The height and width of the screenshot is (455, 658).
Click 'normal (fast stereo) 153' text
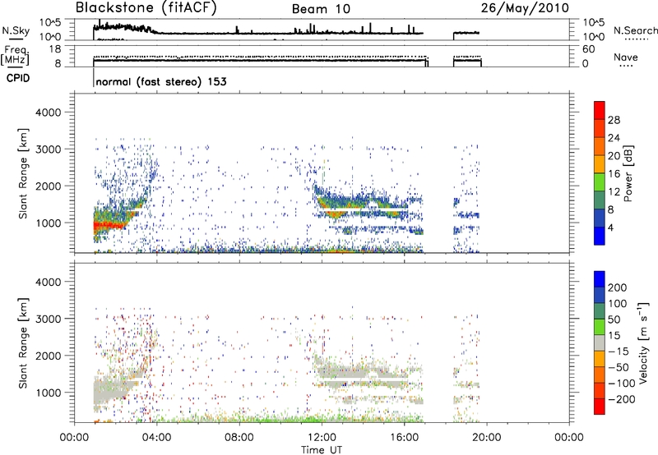click(x=161, y=81)
